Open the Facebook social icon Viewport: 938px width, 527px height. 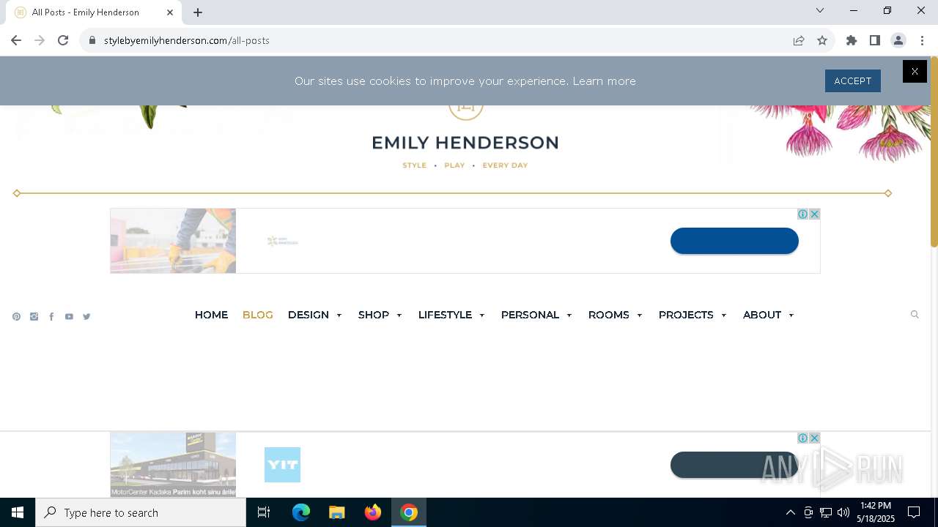tap(51, 317)
